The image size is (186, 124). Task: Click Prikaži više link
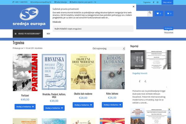[57, 22]
